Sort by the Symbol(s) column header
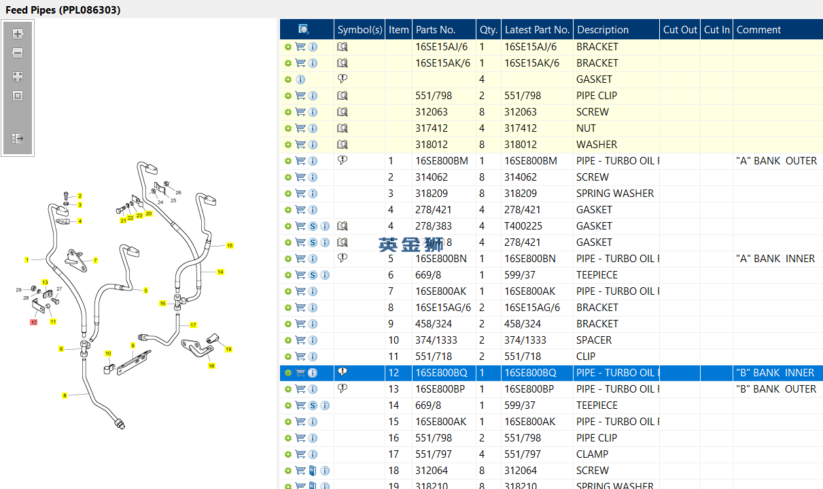823x489 pixels. point(360,30)
